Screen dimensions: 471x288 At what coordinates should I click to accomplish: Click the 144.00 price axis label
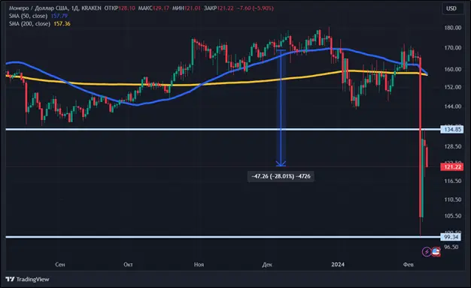click(453, 106)
